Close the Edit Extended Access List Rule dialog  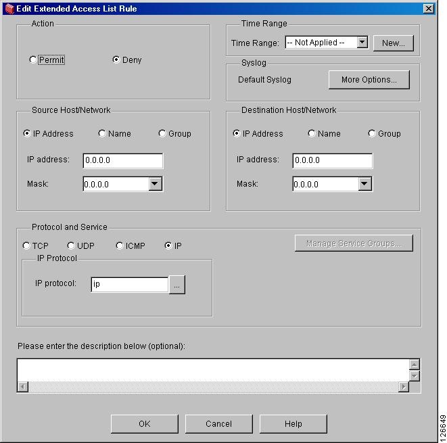(x=429, y=9)
